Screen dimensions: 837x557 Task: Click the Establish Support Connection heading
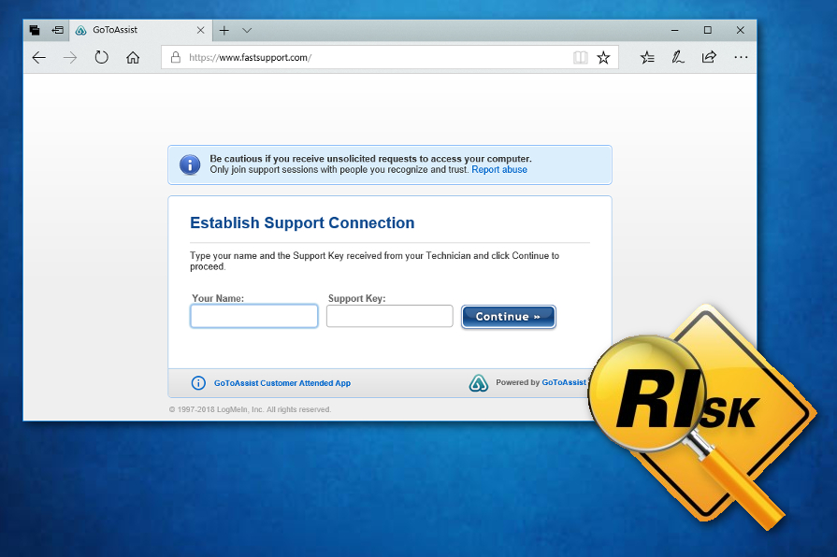(x=302, y=222)
